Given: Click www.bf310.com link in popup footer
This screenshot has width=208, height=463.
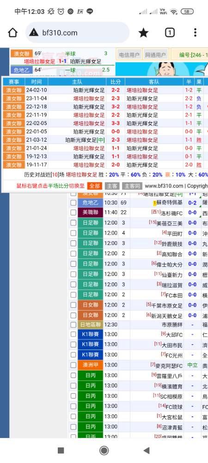Looking at the screenshot, I should coord(164,186).
